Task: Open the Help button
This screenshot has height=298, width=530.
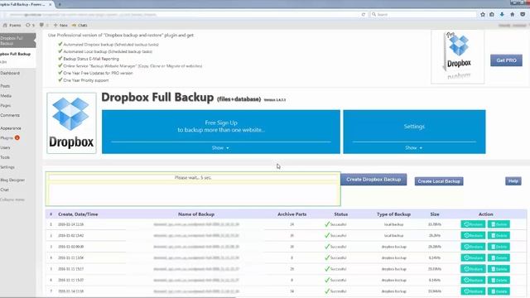Action: 513,181
